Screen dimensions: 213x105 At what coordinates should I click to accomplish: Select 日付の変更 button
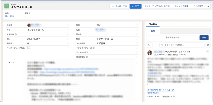198,6
